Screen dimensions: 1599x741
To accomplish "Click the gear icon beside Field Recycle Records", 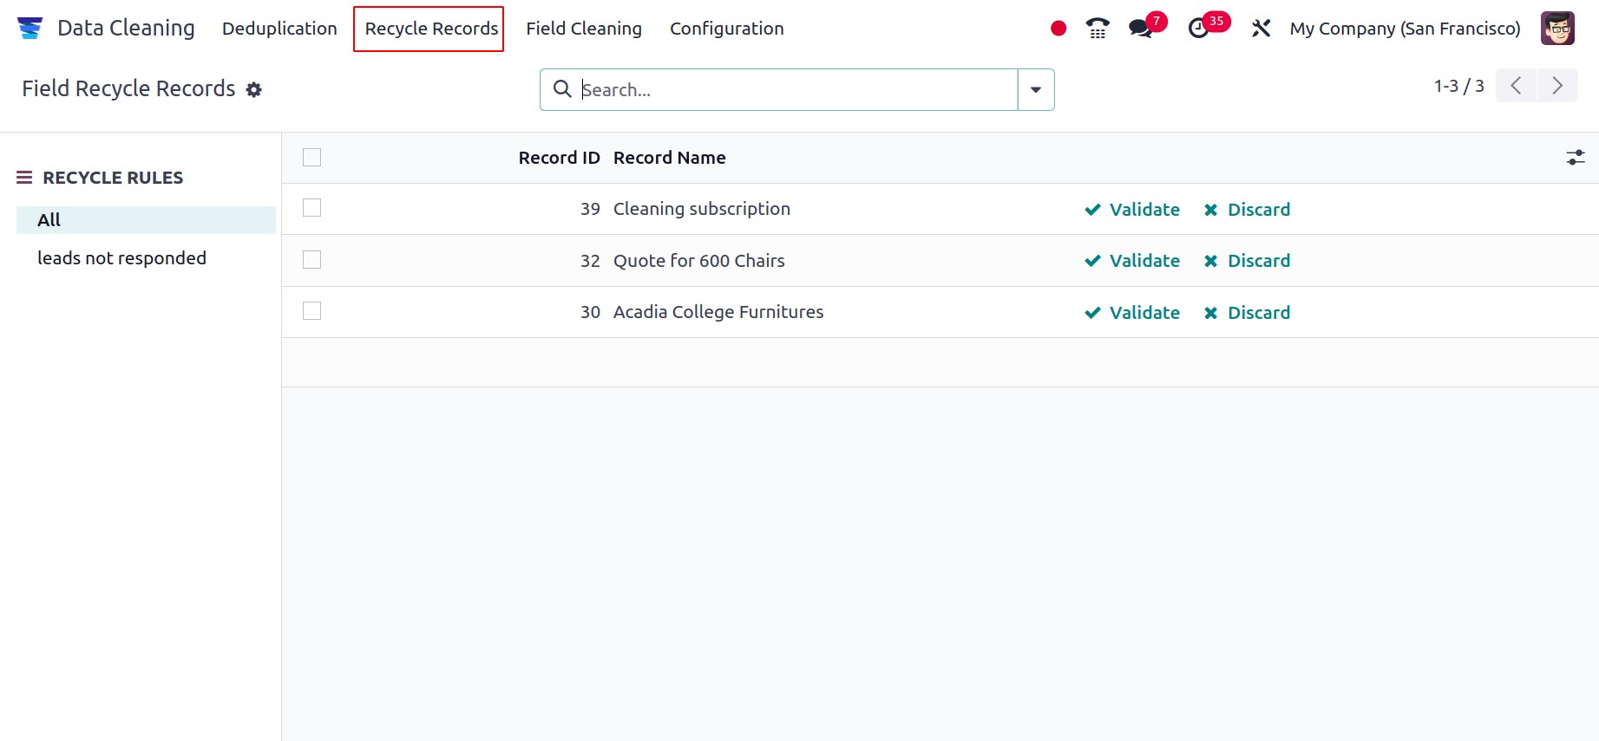I will (254, 89).
